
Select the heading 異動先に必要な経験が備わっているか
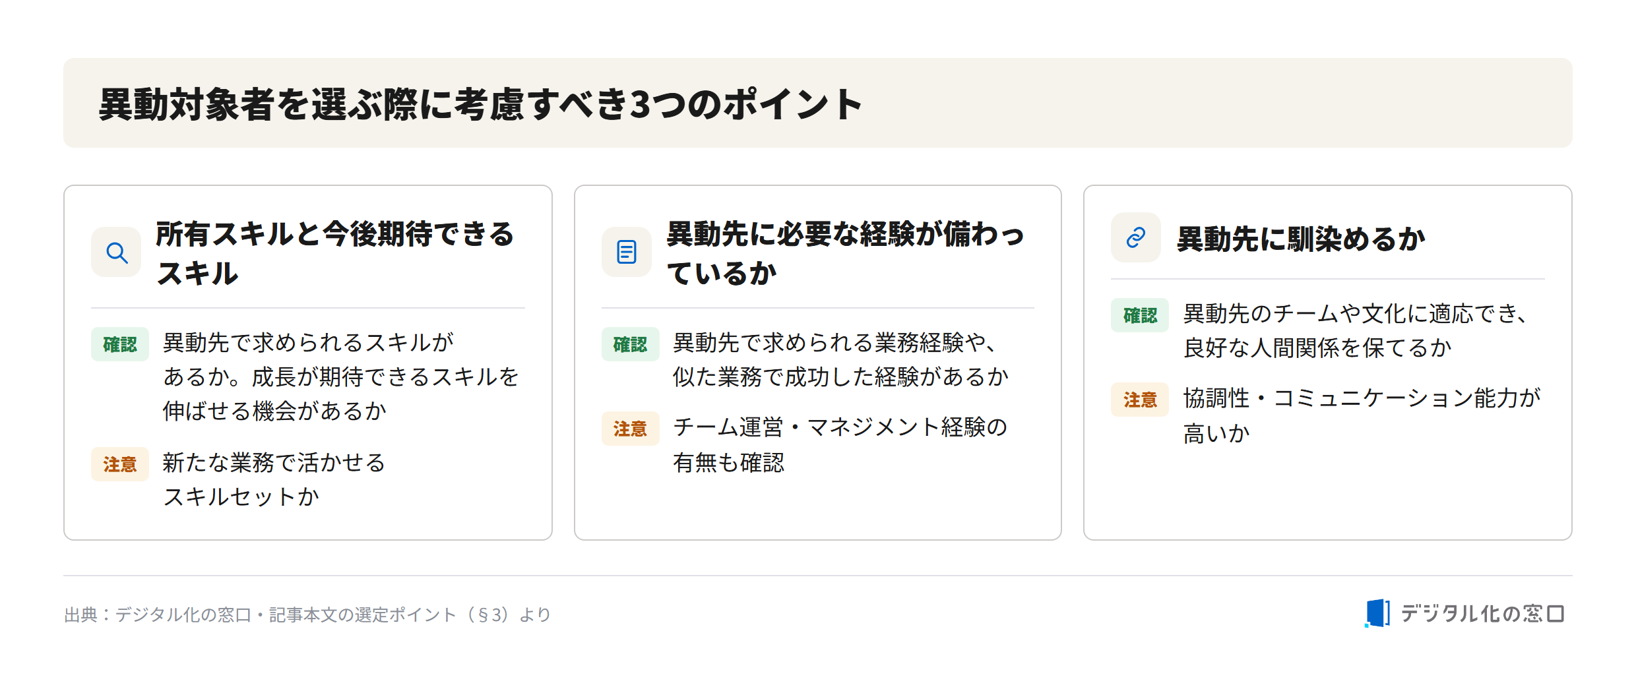(x=845, y=253)
